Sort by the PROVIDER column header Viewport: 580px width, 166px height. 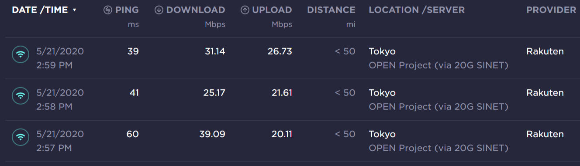pos(551,10)
